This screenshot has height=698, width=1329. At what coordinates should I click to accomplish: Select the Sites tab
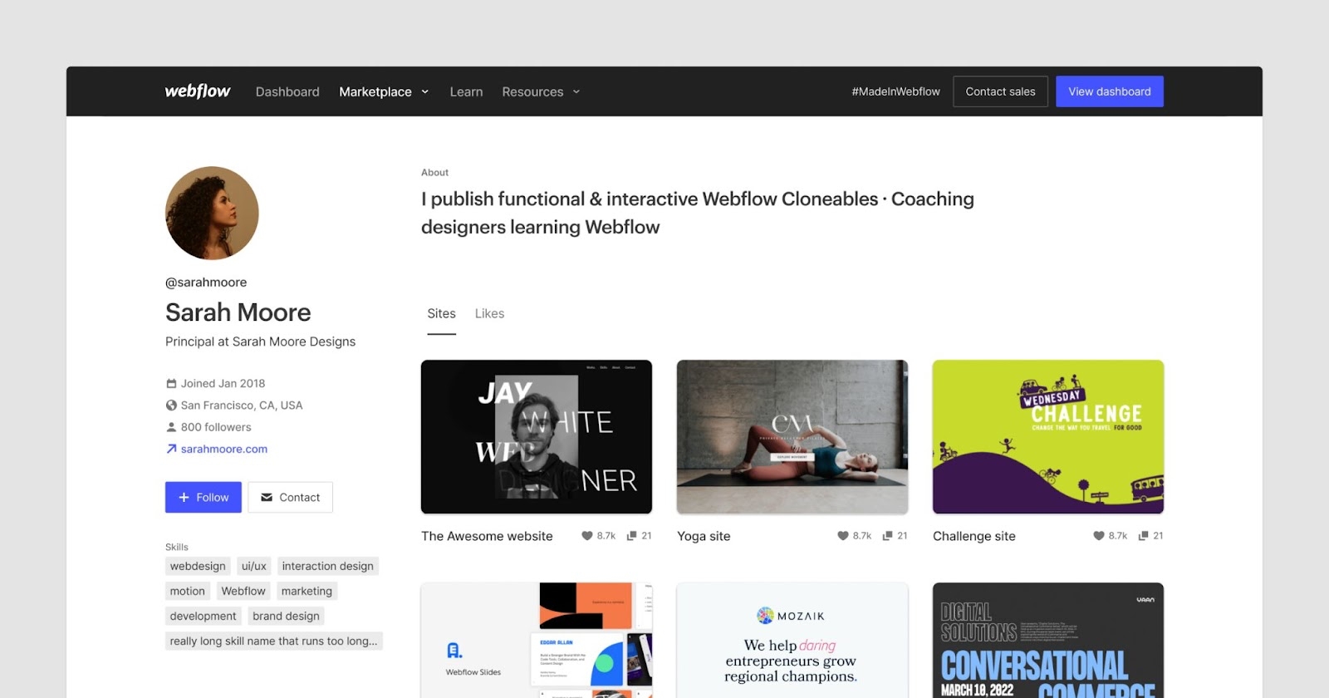click(441, 313)
